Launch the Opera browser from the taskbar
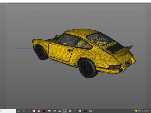The image size is (151, 113). coord(29,111)
